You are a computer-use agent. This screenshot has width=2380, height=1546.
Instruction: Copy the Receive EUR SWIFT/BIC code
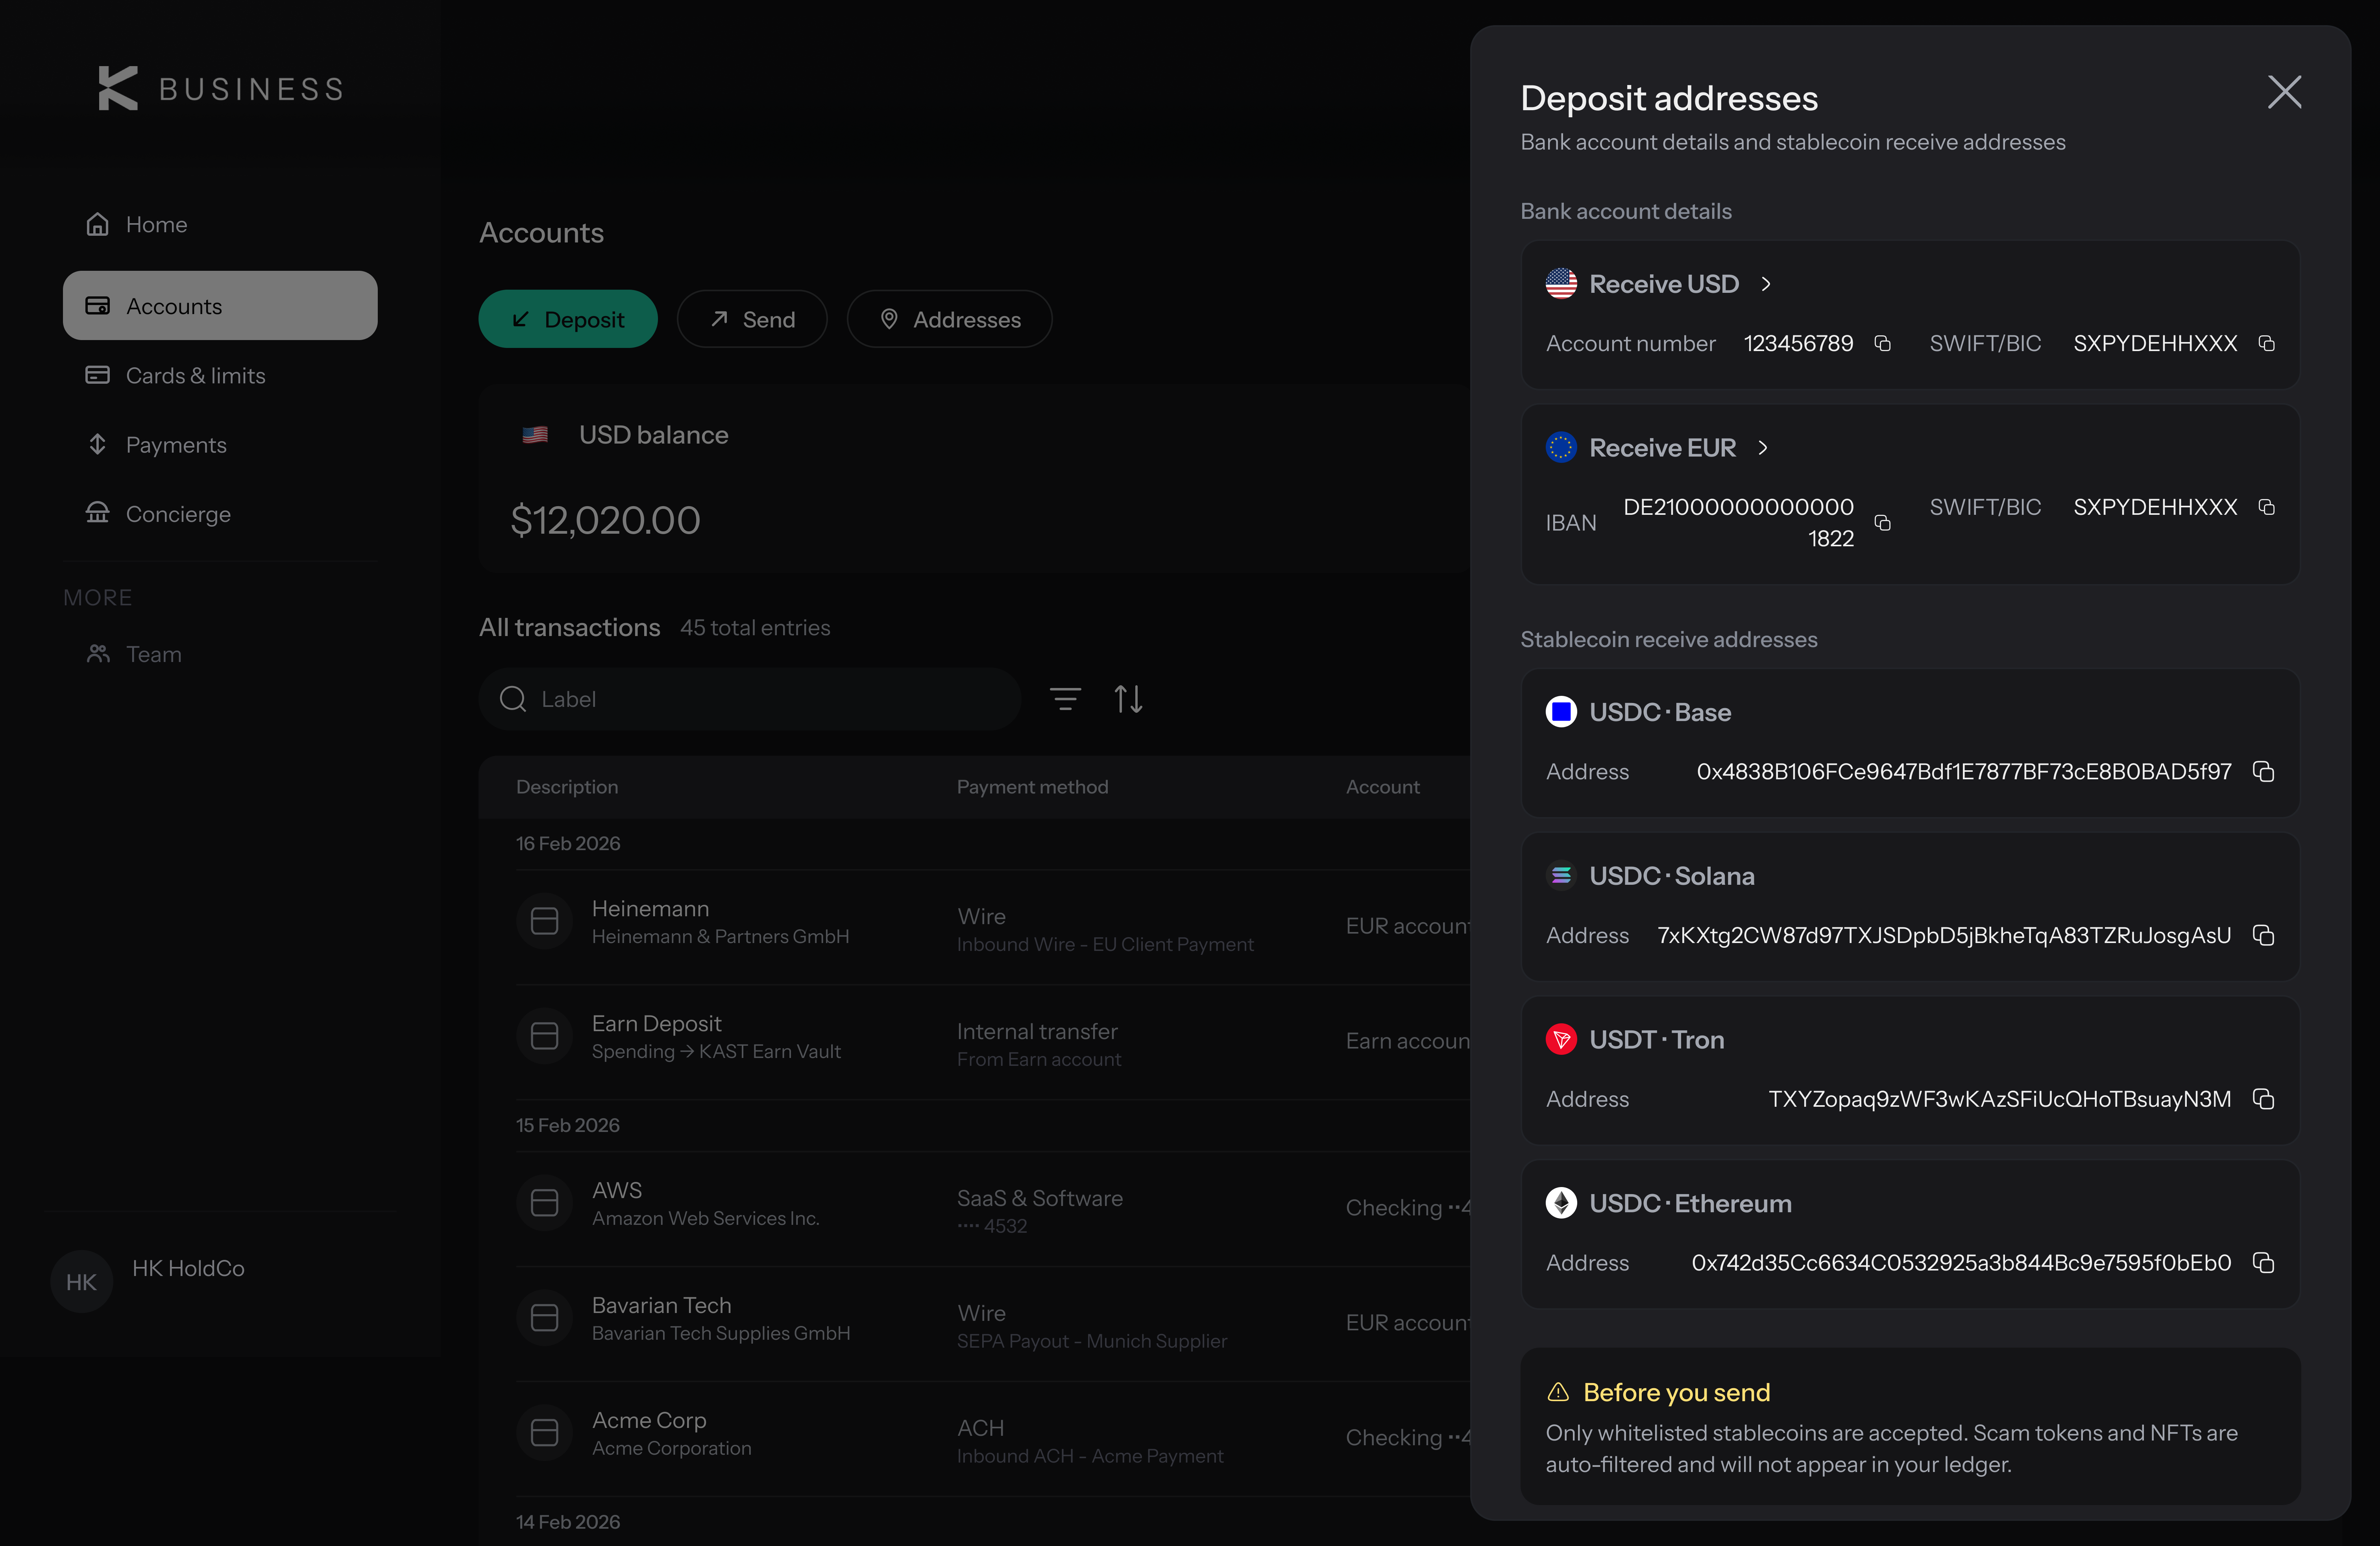[x=2266, y=507]
